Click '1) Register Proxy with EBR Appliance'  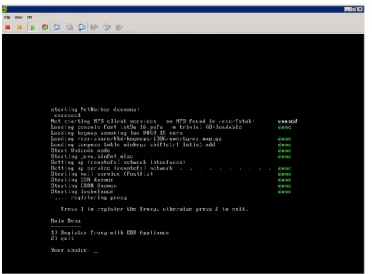pos(110,232)
